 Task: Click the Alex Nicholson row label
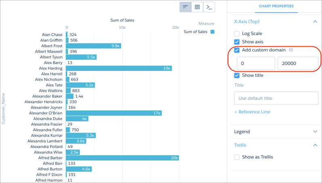coord(49,79)
